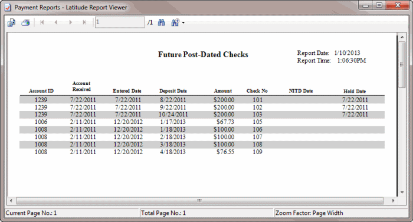Image resolution: width=413 pixels, height=222 pixels.
Task: Go to next page arrow
Action: click(70, 22)
